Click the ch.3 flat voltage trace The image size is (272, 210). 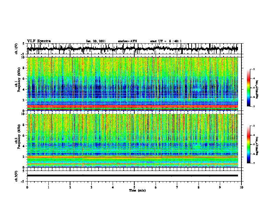tap(133, 176)
